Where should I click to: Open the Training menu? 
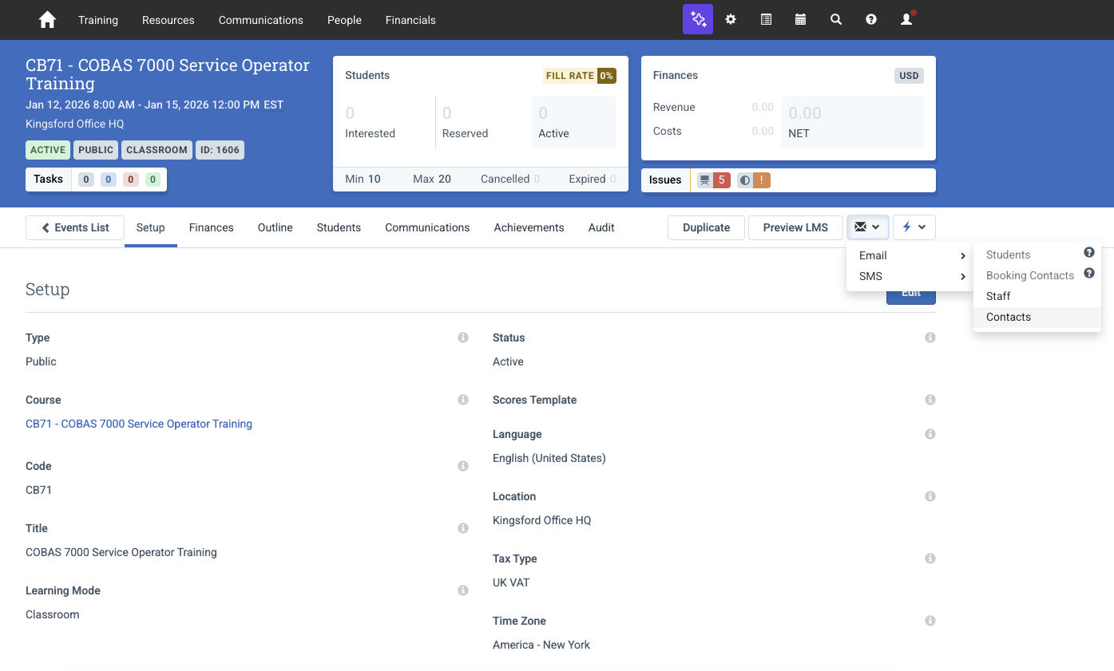click(98, 20)
